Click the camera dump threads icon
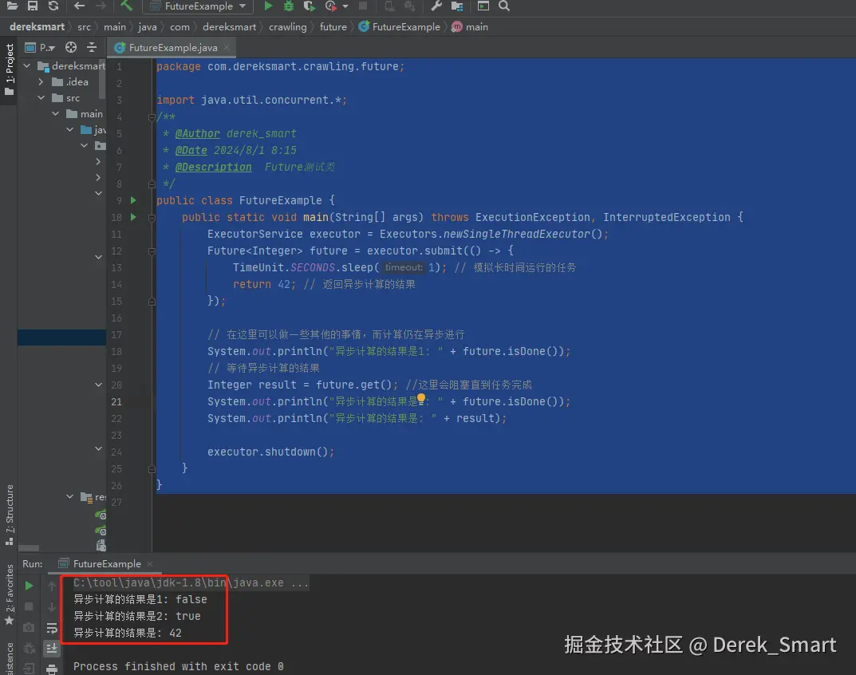The width and height of the screenshot is (856, 675). point(29,628)
